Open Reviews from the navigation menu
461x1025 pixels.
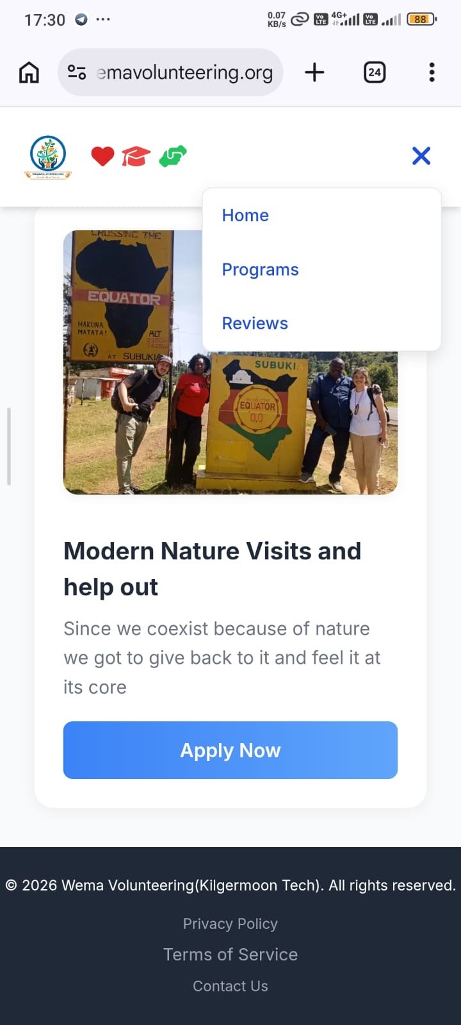point(255,324)
